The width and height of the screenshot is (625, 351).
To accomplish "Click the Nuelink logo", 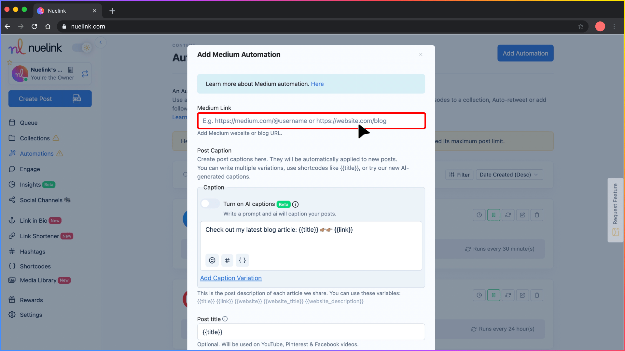I will click(35, 47).
